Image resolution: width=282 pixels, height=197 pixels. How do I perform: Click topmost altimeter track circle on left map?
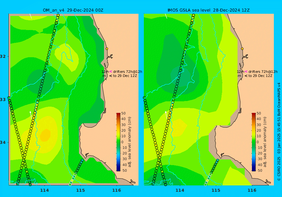coord(58,15)
